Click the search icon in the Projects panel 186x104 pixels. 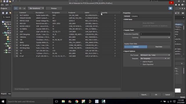[x=4, y=17]
